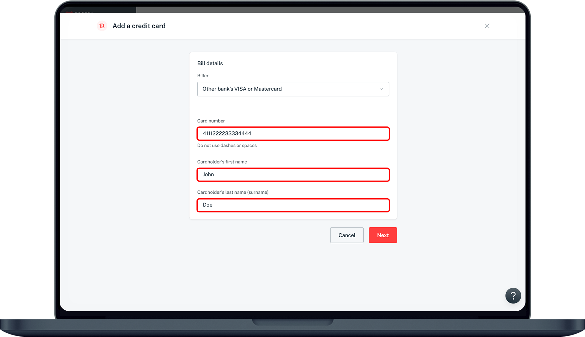Click the dark gray tab strip behind the dialog
The height and width of the screenshot is (337, 585).
point(300,10)
